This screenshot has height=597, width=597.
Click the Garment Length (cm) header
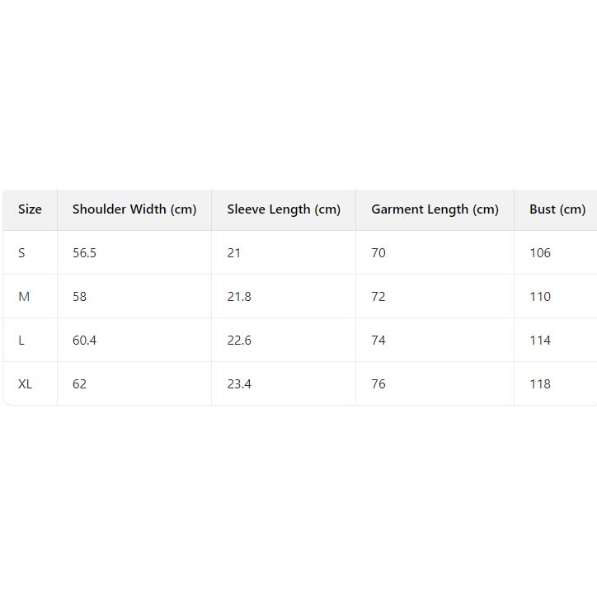tap(435, 209)
